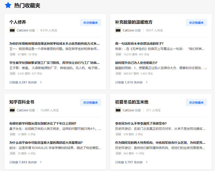Click 13,480 人关注 follower count

[x=49, y=110]
